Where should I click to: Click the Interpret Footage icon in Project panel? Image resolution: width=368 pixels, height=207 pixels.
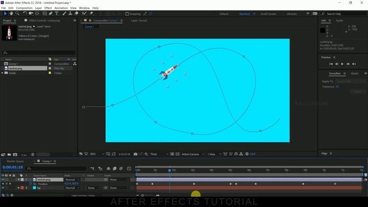[3, 155]
